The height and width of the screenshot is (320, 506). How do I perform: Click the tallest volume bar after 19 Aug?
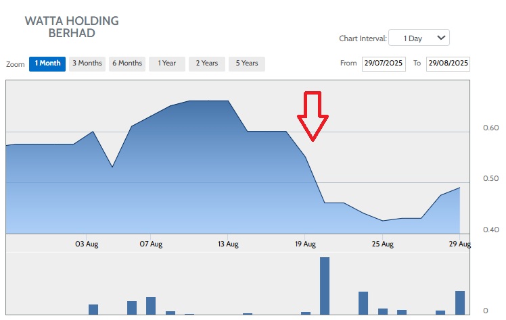(x=325, y=286)
